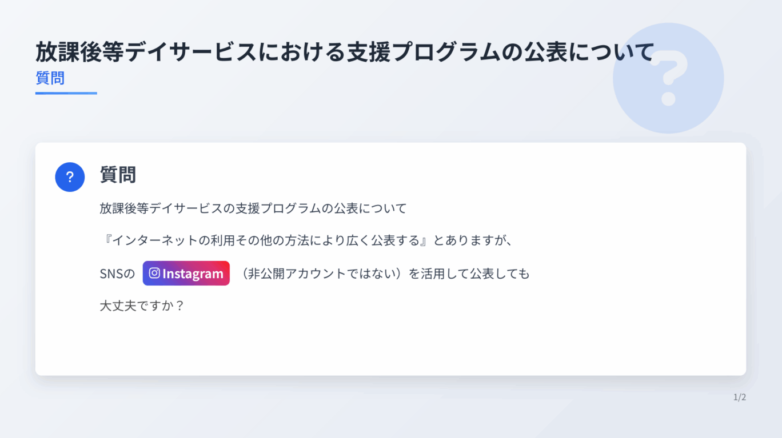Click the final line 大丈夫ですか？
The width and height of the screenshot is (782, 438).
(x=142, y=306)
